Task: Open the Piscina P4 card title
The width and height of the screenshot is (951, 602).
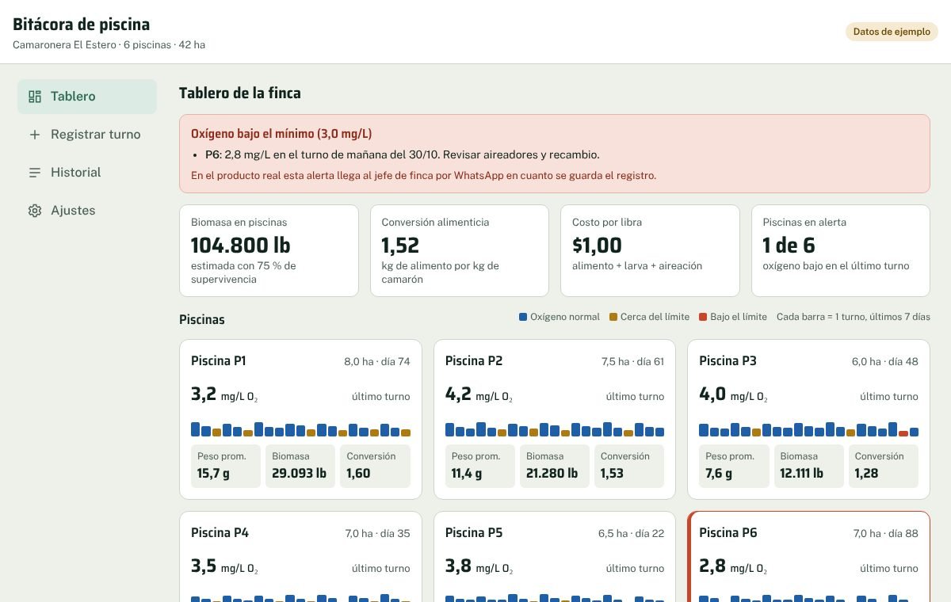Action: click(x=220, y=533)
